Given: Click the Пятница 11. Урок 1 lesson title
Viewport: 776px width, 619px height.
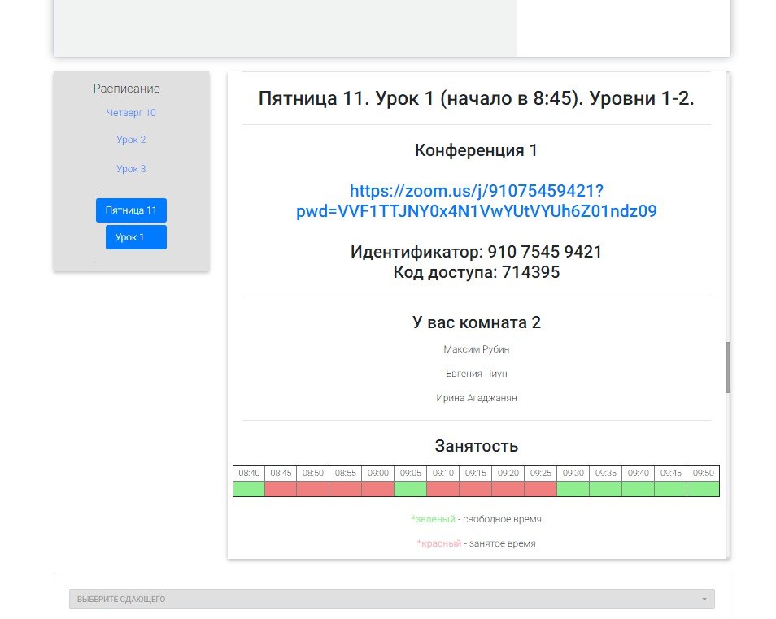Looking at the screenshot, I should click(476, 98).
